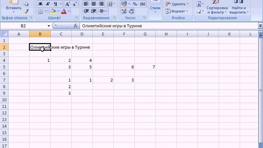The width and height of the screenshot is (263, 148).
Task: Apply fill color paint bucket
Action: (x=53, y=11)
